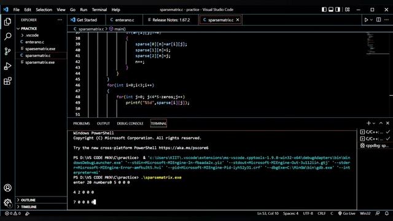Screen dimensions: 393x221
Task: Open the run button dropdown arrow
Action: (372, 20)
